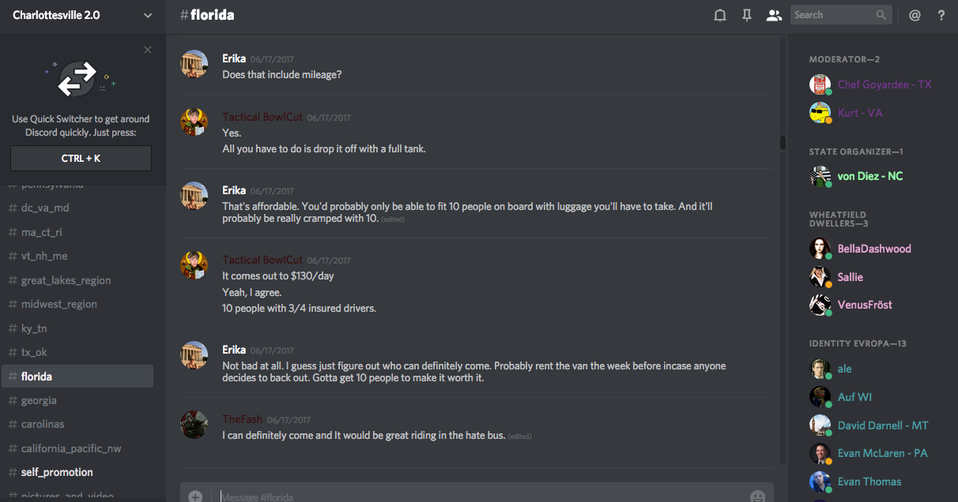
Task: Click TheFash avatar thumbnail
Action: (194, 425)
